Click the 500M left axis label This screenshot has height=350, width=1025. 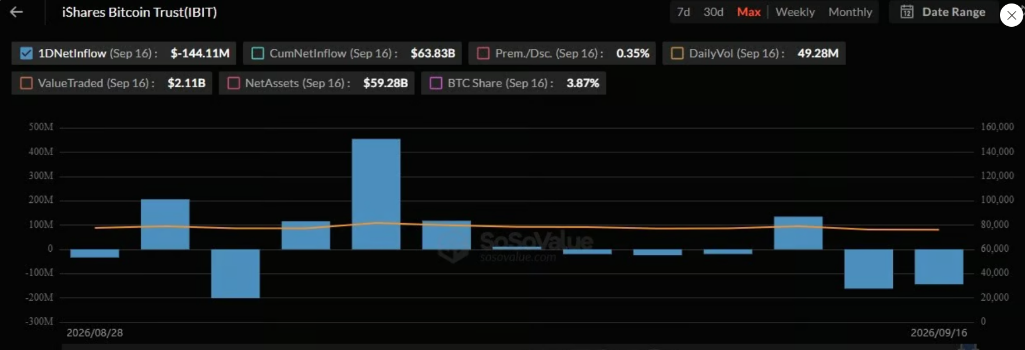coord(41,127)
